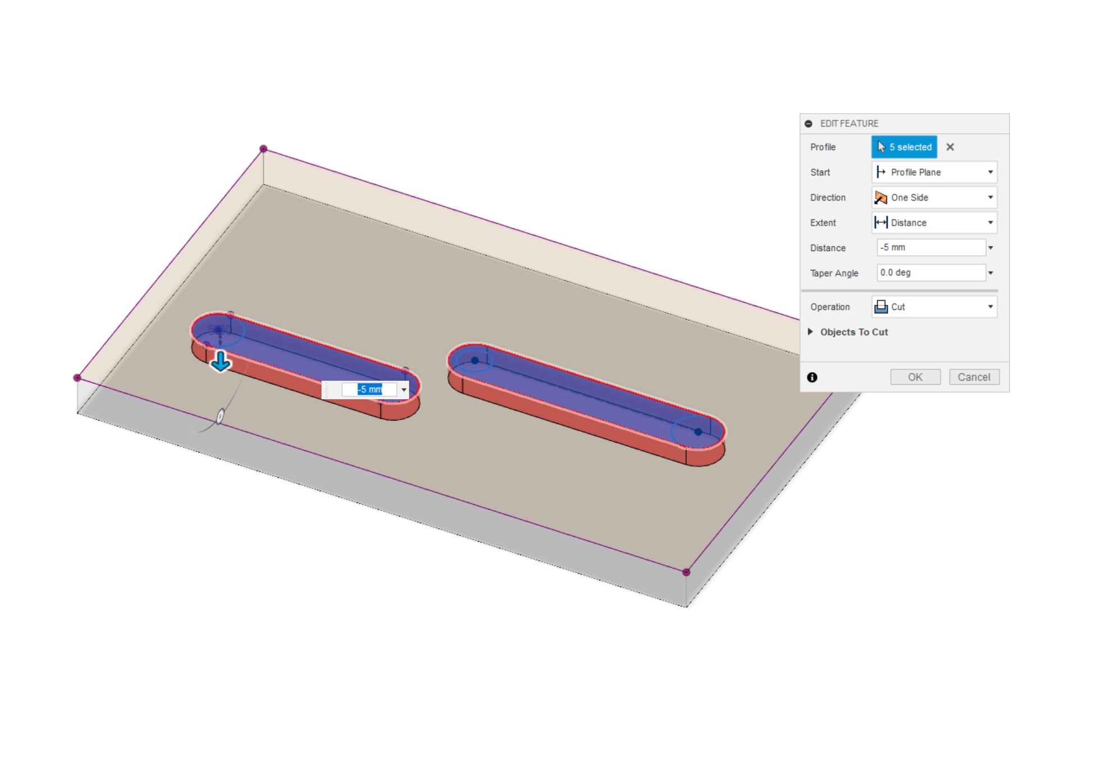Open the Operation Cut dropdown

coord(934,307)
